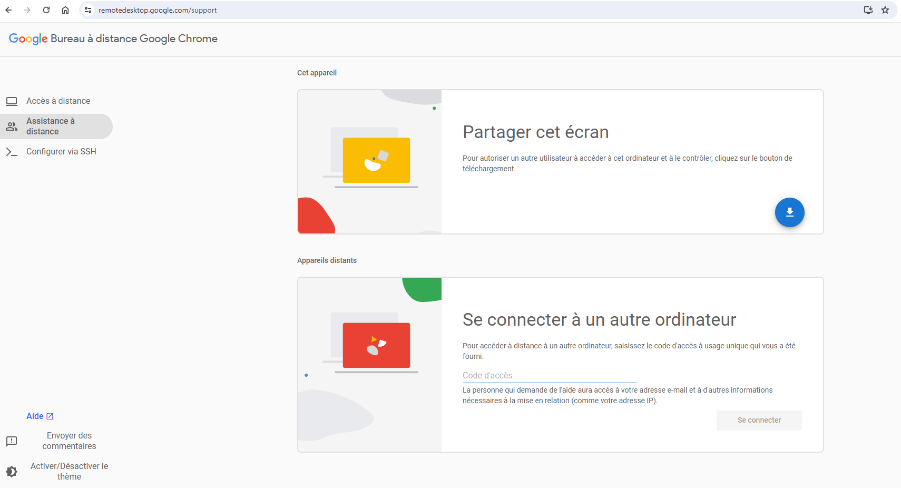Viewport: 901px width, 488px height.
Task: View site information icon in address bar
Action: [x=88, y=10]
